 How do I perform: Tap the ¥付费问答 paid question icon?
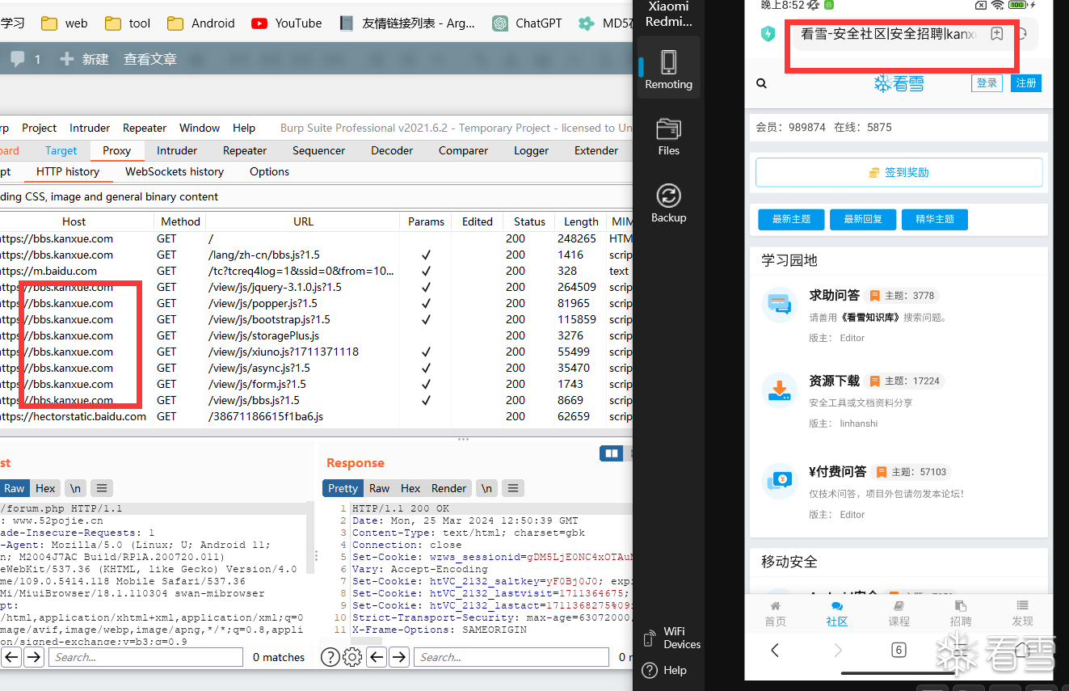[x=780, y=482]
